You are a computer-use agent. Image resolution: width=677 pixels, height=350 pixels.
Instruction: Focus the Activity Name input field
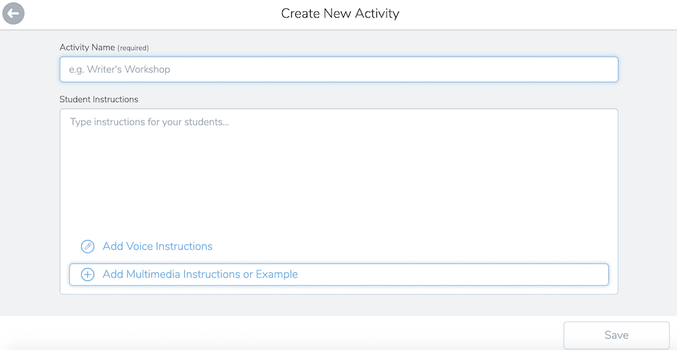click(339, 70)
